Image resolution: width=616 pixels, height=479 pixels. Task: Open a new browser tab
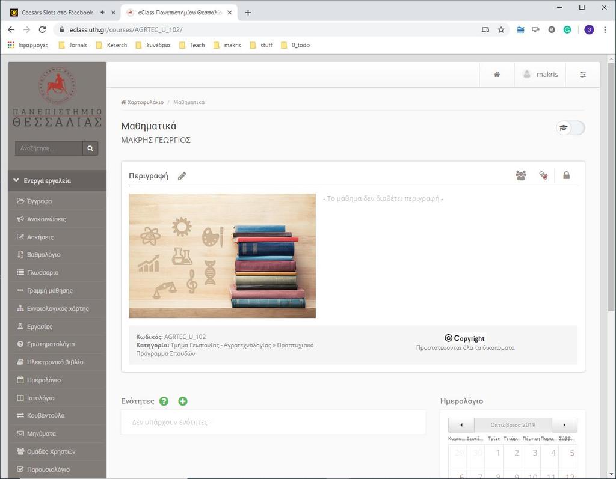[248, 13]
